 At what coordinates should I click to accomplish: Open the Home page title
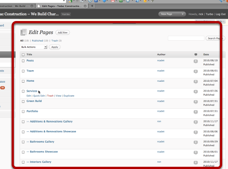(x=30, y=81)
